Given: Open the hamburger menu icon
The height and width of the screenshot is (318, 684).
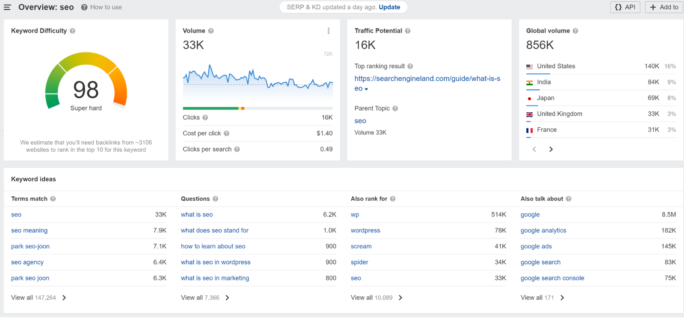Looking at the screenshot, I should [7, 7].
